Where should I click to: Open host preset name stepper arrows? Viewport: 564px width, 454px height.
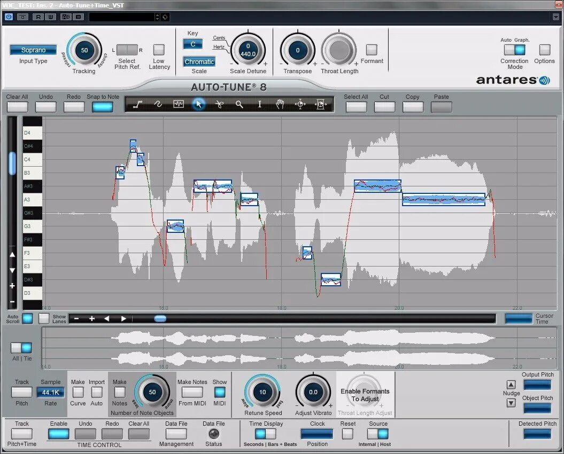157,17
